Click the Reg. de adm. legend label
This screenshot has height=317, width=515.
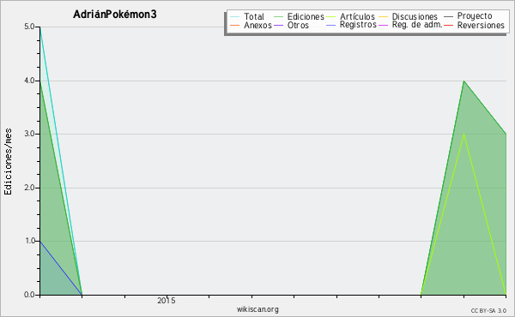pos(417,25)
